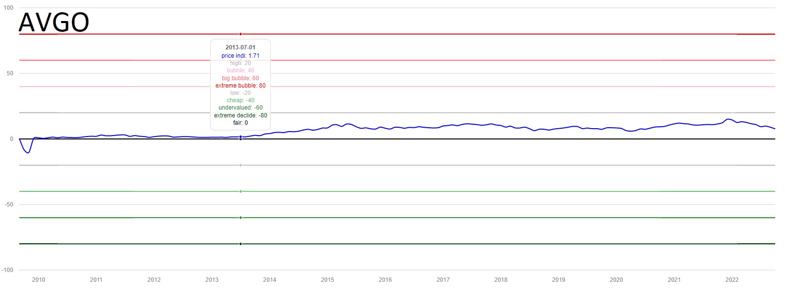Click the -100 y-axis label

coord(7,270)
